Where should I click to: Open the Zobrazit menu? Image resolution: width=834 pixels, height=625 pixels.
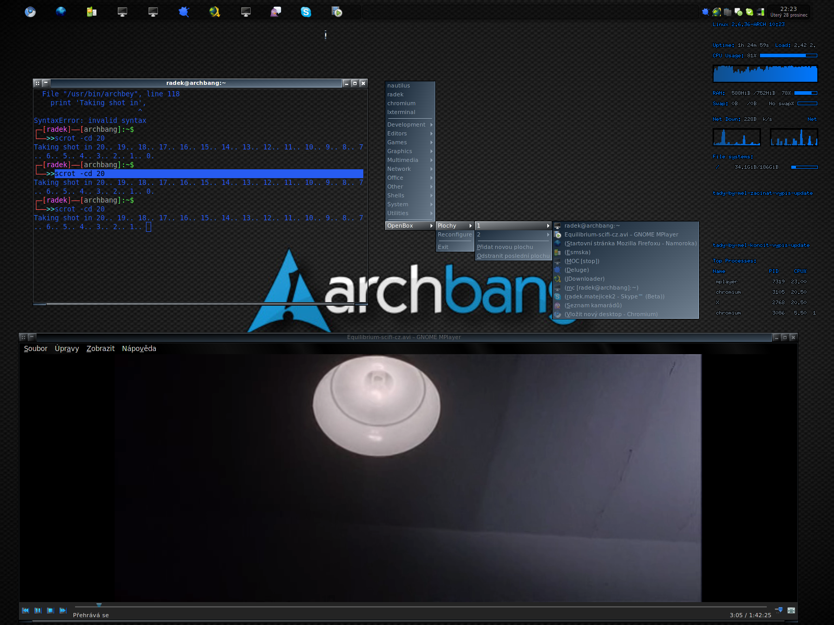point(101,348)
